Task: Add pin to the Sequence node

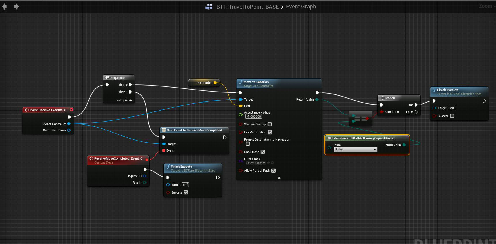Action: tap(125, 100)
